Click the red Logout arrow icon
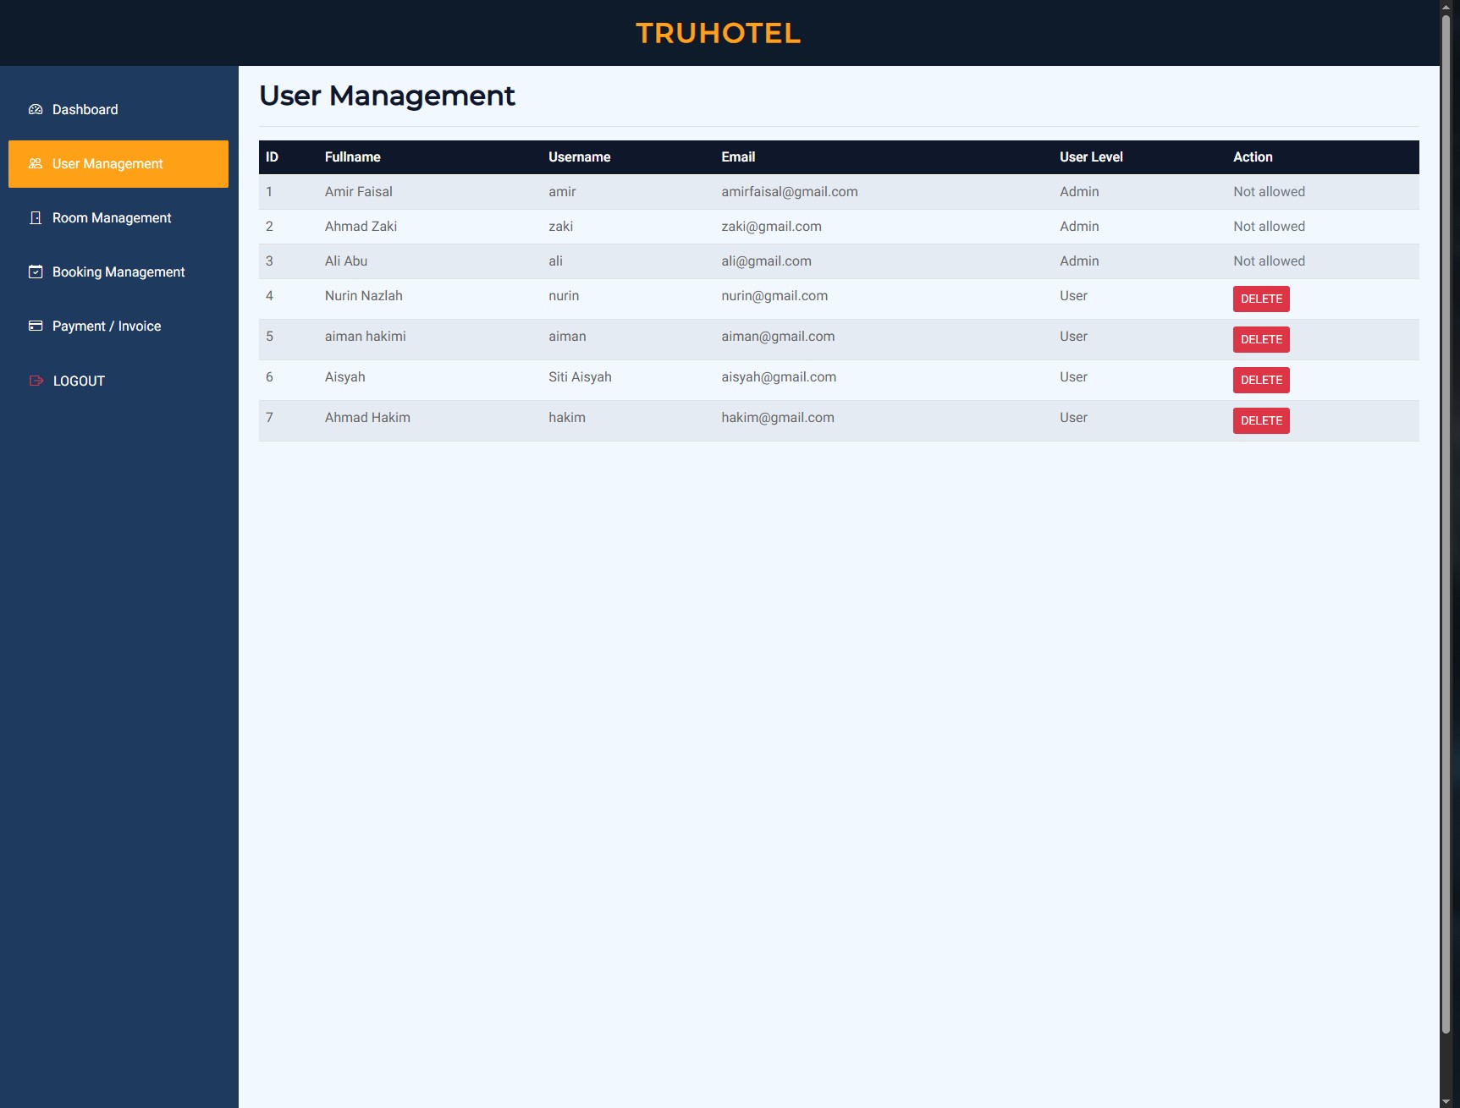The width and height of the screenshot is (1460, 1108). [36, 381]
